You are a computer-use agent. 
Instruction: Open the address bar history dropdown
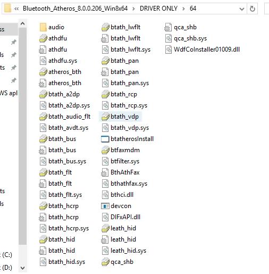point(242,9)
